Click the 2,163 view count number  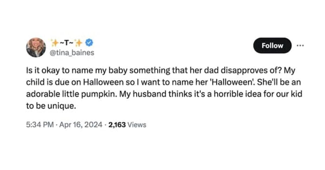coord(117,125)
